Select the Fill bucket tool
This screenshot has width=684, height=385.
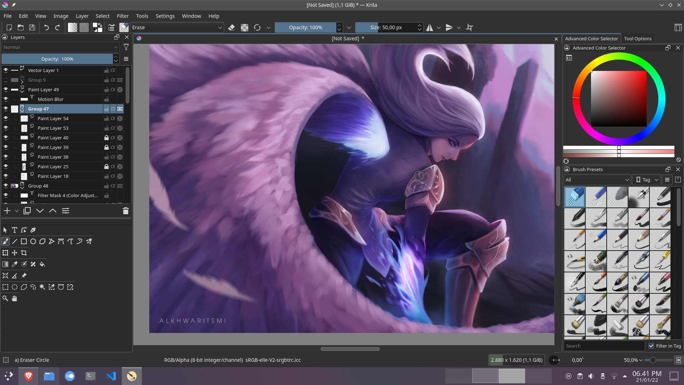point(42,264)
